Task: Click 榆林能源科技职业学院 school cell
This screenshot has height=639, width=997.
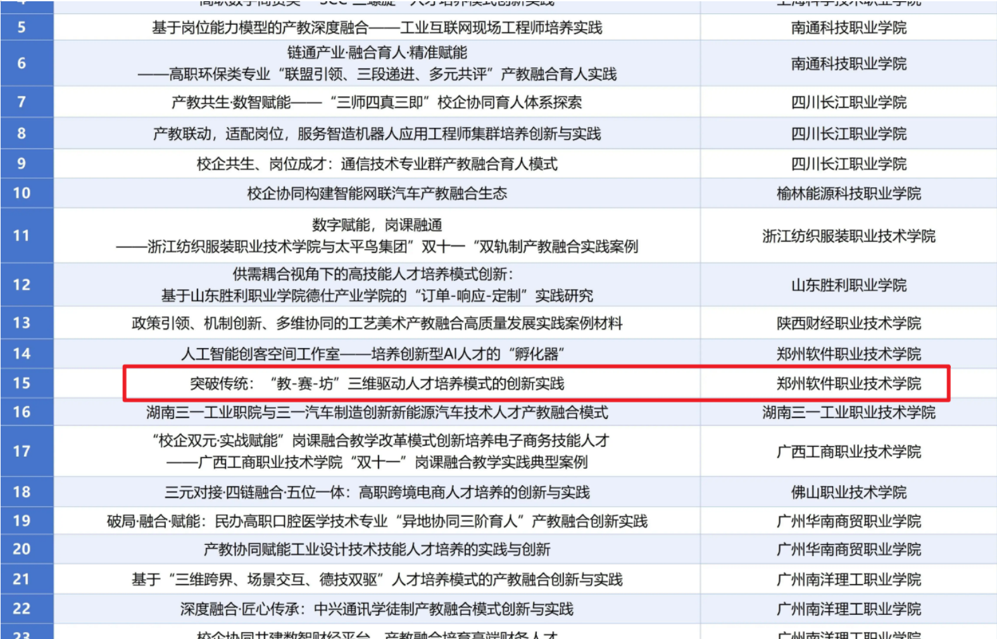Action: (848, 193)
